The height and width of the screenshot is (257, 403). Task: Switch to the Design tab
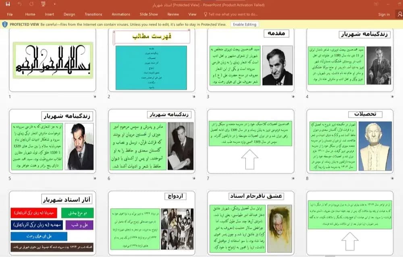69,15
